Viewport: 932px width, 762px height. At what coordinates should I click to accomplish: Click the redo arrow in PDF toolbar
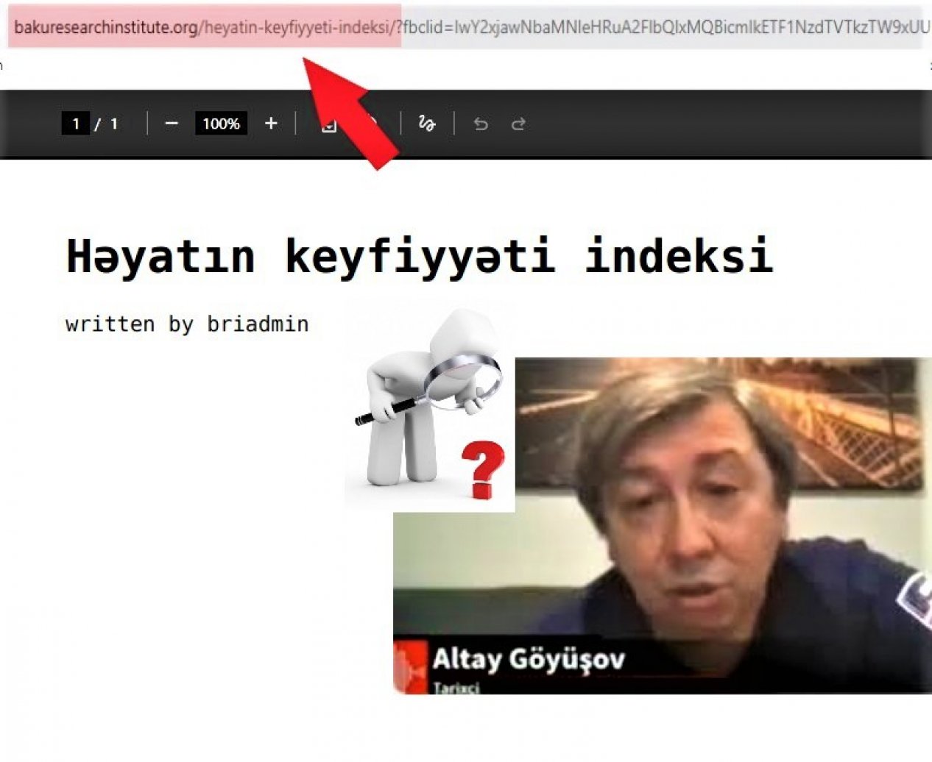518,124
